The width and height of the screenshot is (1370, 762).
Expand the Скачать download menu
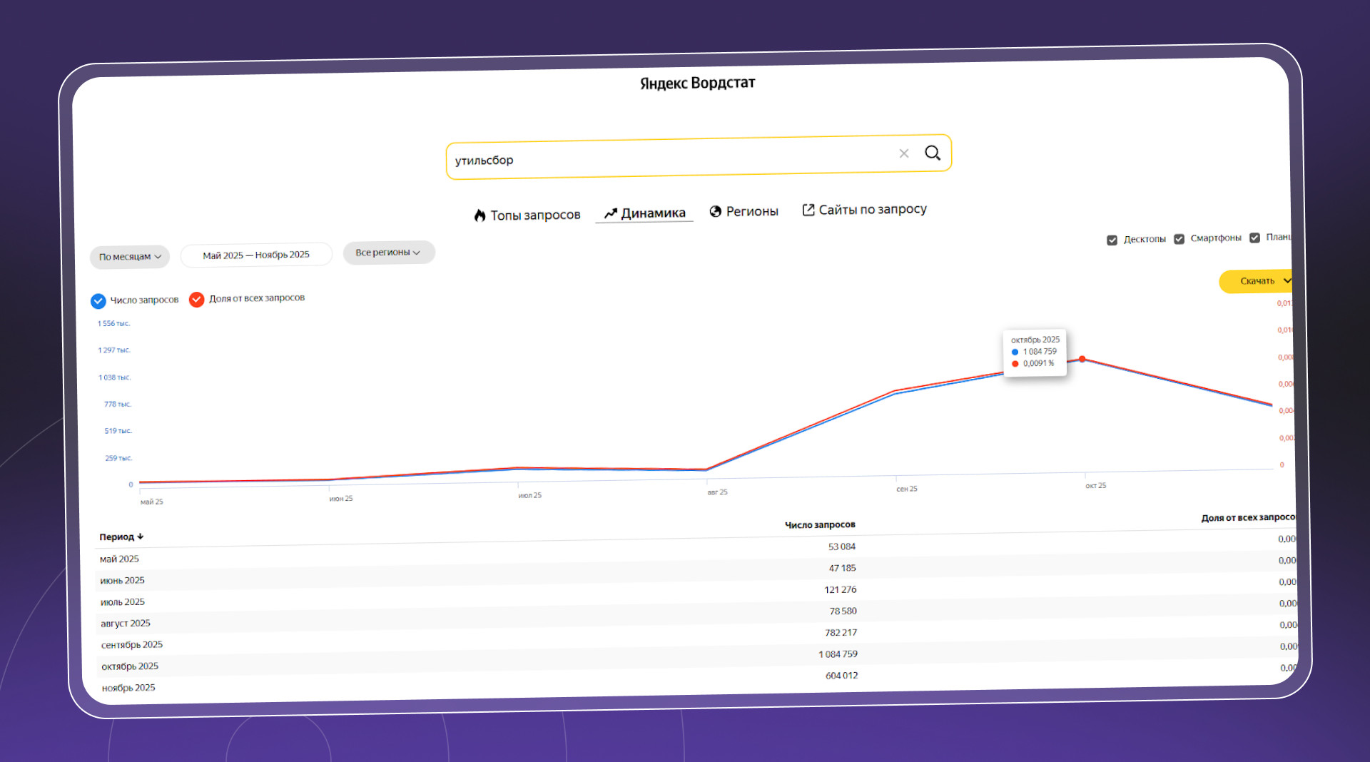pos(1258,281)
